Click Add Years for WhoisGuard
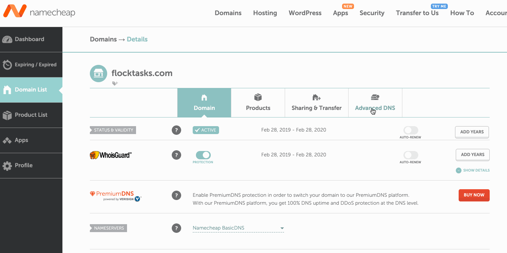The width and height of the screenshot is (507, 253). tap(473, 155)
